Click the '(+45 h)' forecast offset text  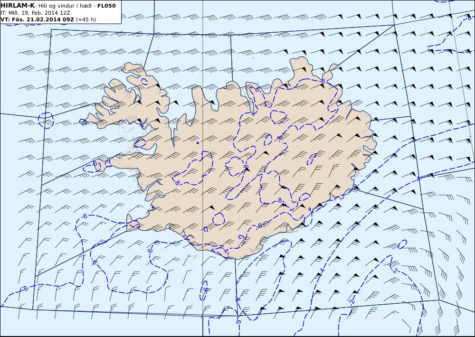(x=85, y=19)
